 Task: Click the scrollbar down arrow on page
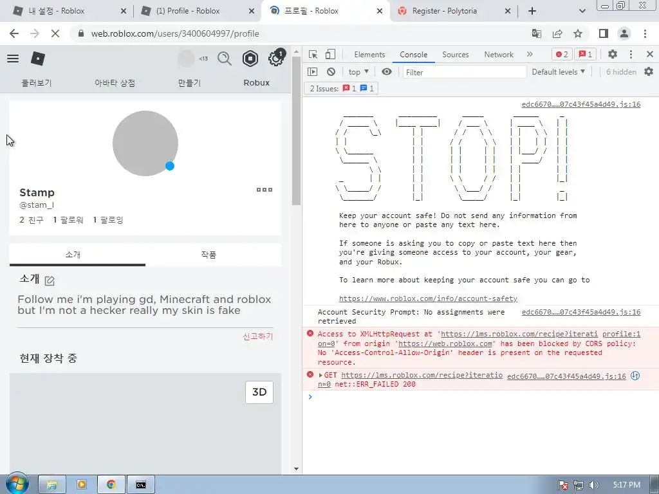click(296, 469)
